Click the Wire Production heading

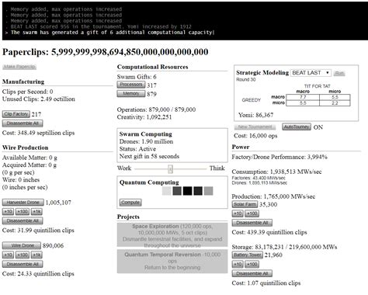tap(26, 147)
